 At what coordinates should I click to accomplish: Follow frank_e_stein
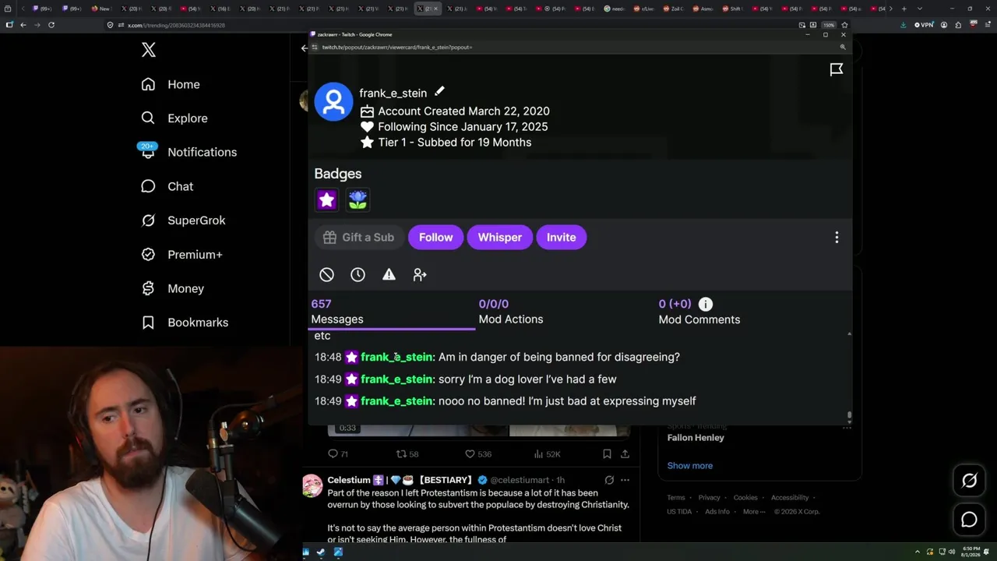435,237
